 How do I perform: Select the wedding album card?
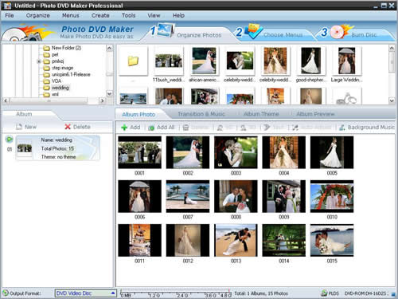[57, 148]
